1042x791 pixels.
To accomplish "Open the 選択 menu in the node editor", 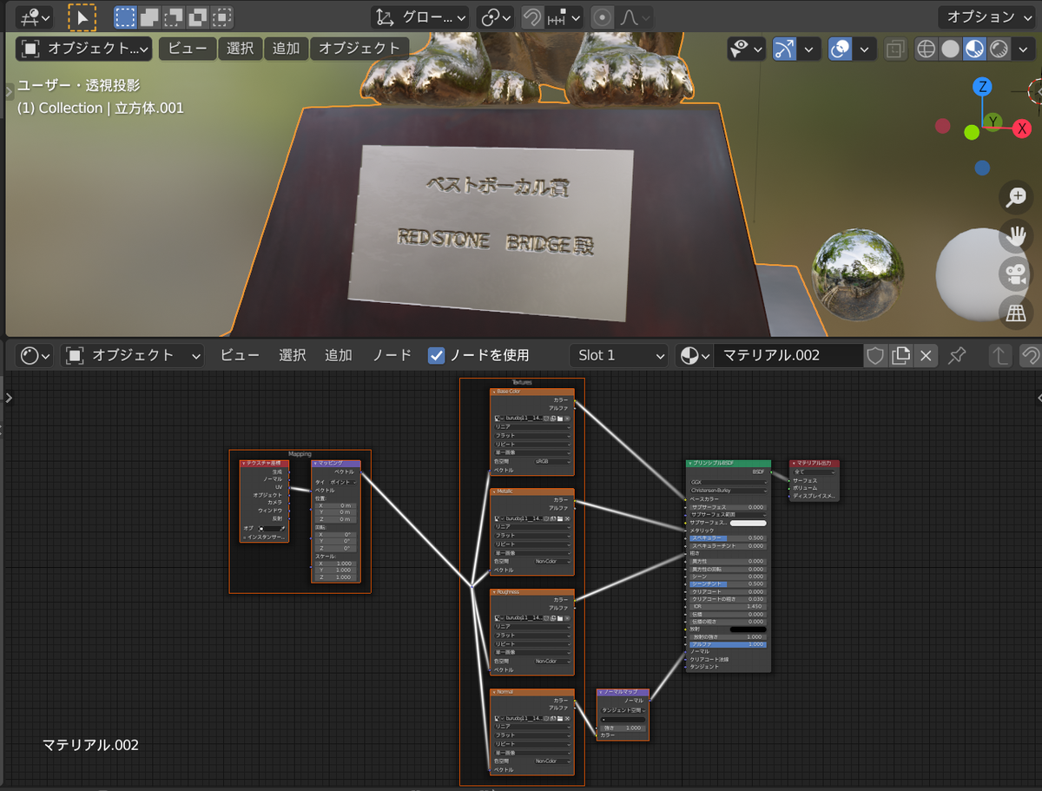I will 293,355.
